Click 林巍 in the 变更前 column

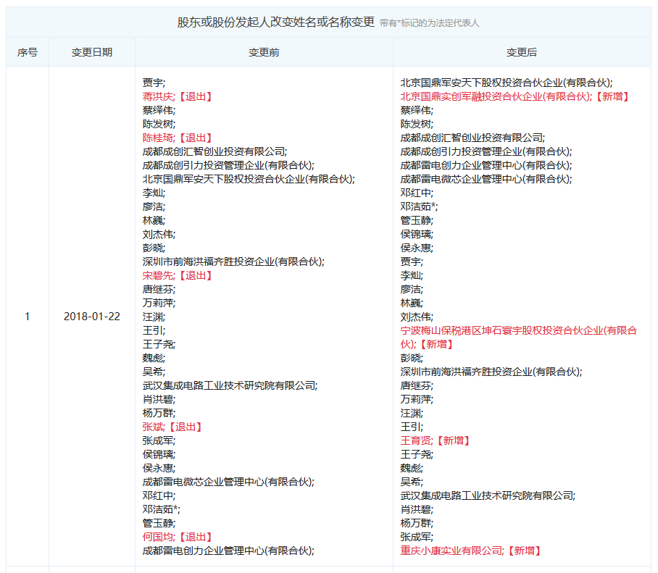(154, 220)
